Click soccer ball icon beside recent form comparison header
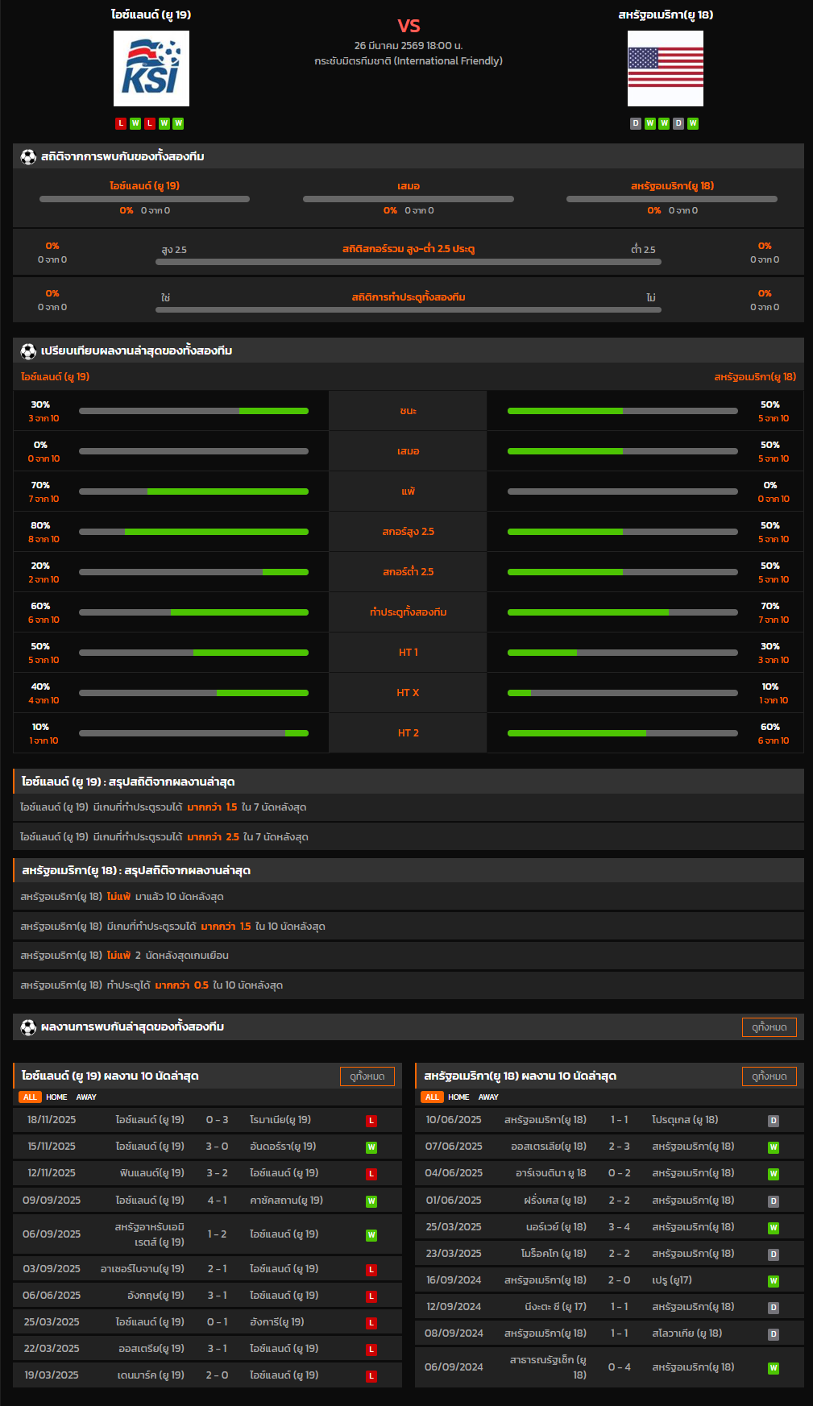The height and width of the screenshot is (1406, 813). tap(28, 350)
